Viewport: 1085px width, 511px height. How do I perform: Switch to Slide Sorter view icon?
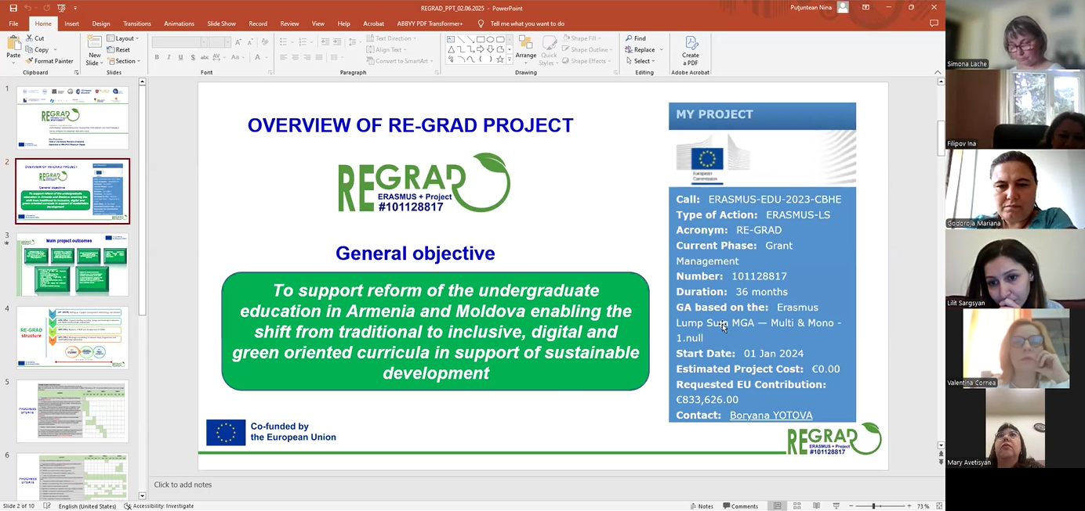tap(797, 506)
